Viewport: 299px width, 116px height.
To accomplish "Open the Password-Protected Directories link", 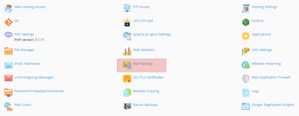I will pyautogui.click(x=39, y=91).
